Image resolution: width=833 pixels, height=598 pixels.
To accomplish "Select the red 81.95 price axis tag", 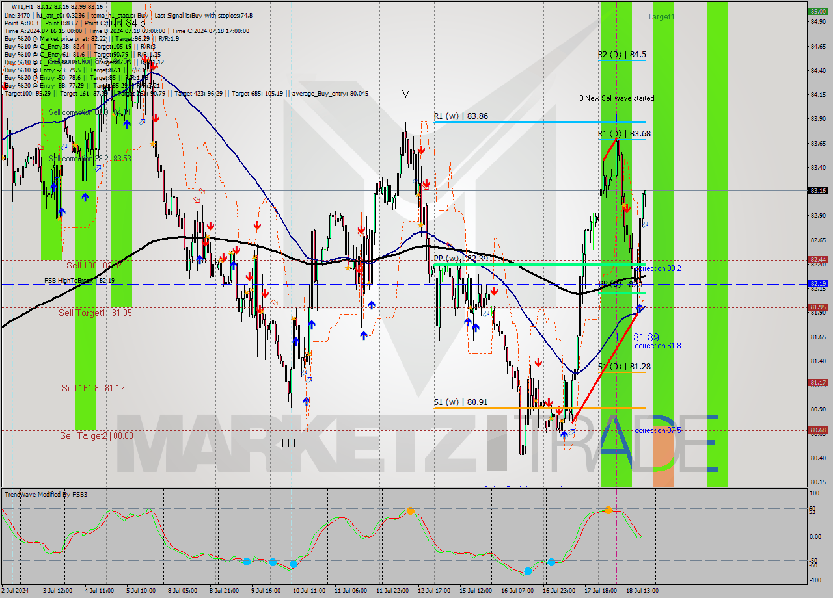I will pyautogui.click(x=818, y=307).
